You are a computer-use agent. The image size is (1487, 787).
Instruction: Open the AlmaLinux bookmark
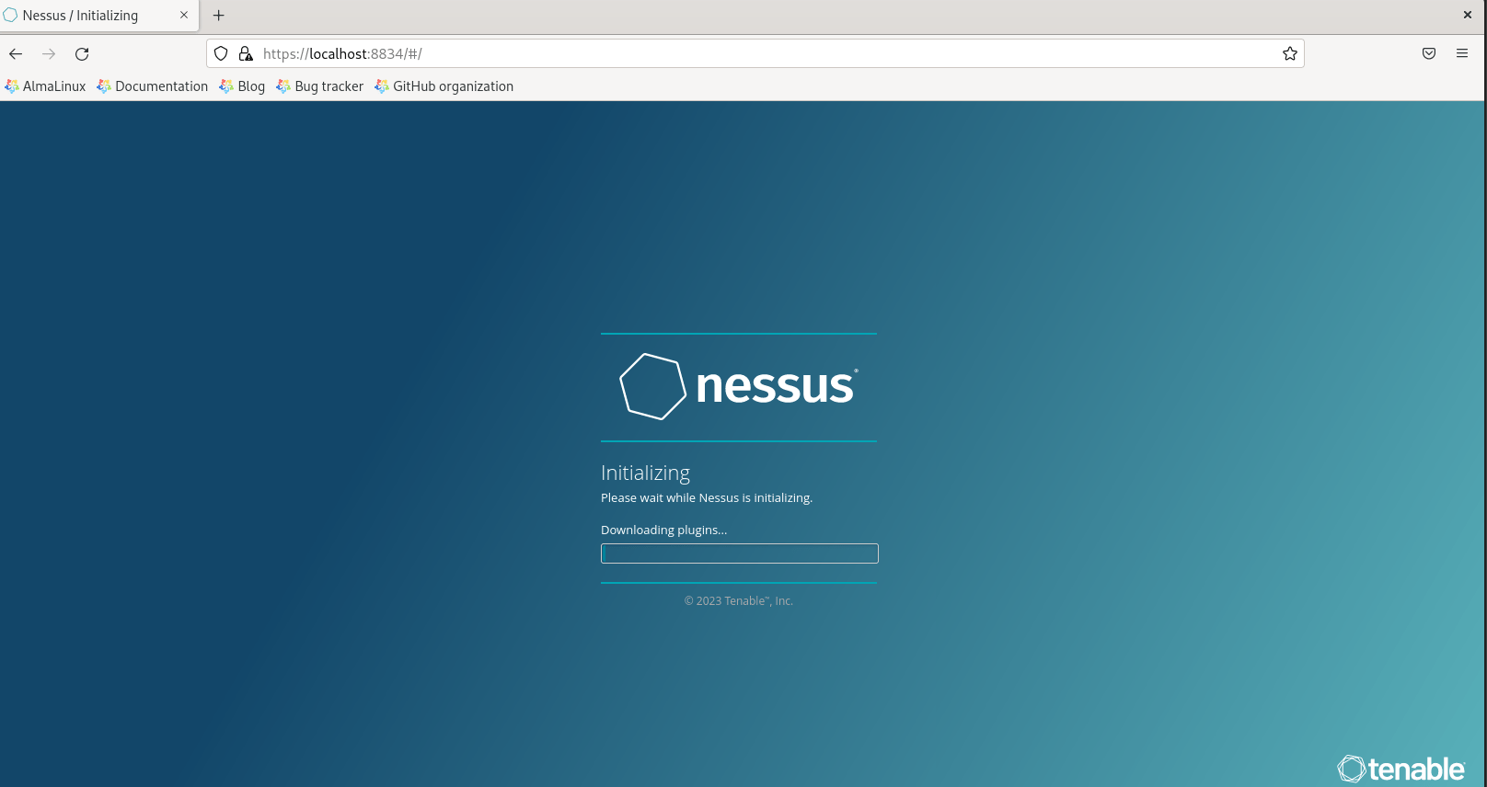pos(45,86)
